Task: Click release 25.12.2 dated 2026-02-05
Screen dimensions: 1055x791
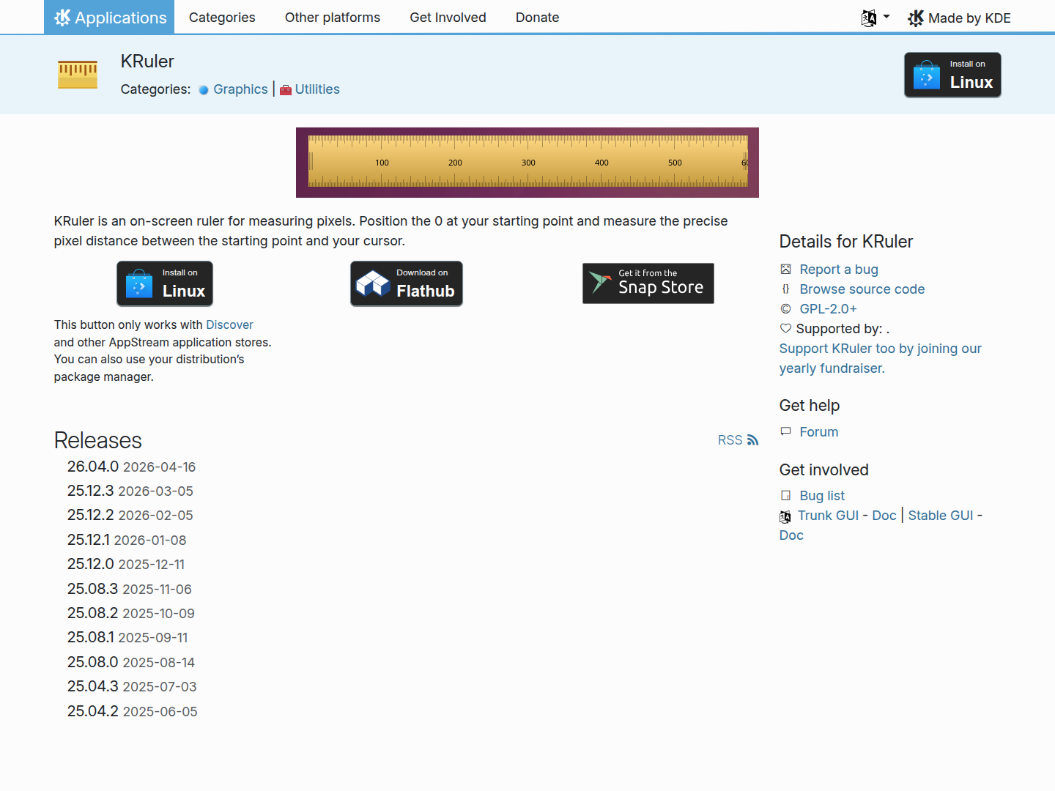Action: (130, 515)
